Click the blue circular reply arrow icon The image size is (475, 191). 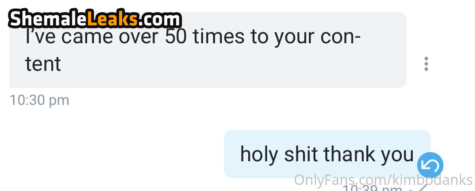[430, 165]
